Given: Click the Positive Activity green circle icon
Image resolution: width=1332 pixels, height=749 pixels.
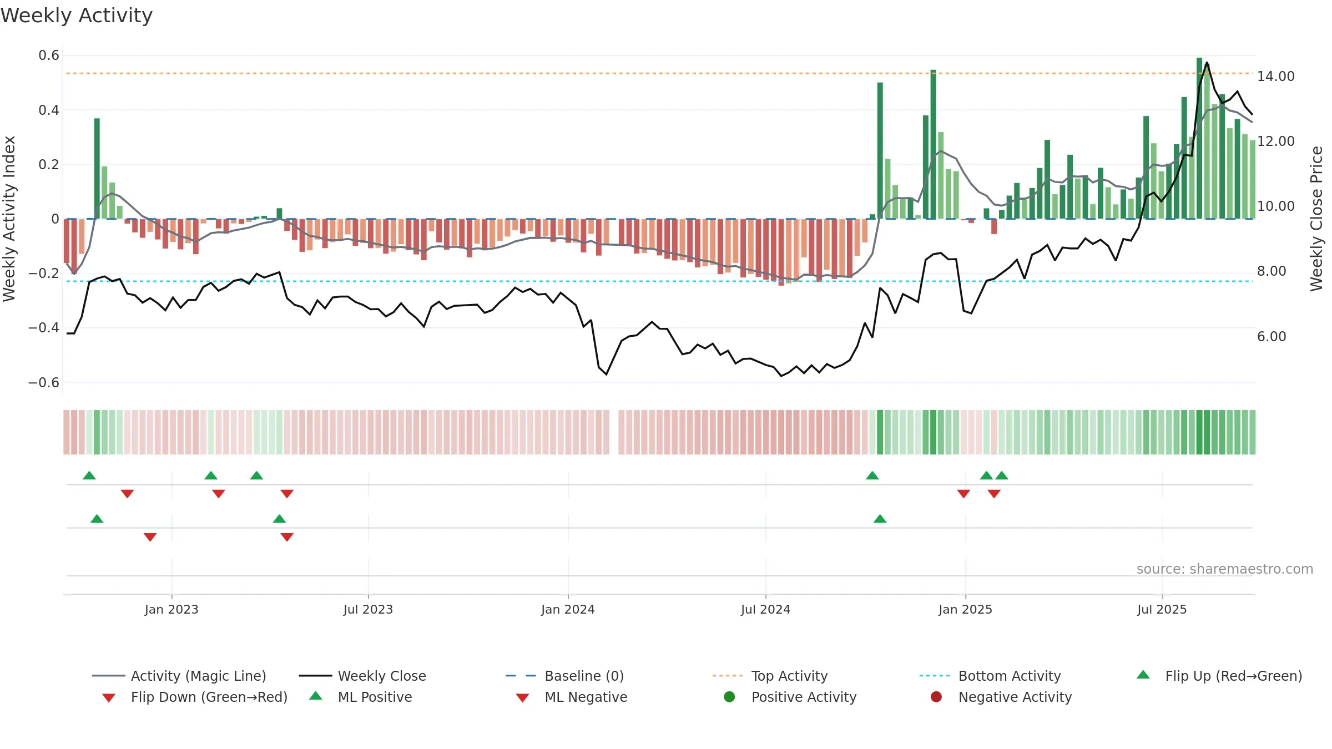Looking at the screenshot, I should click(729, 696).
